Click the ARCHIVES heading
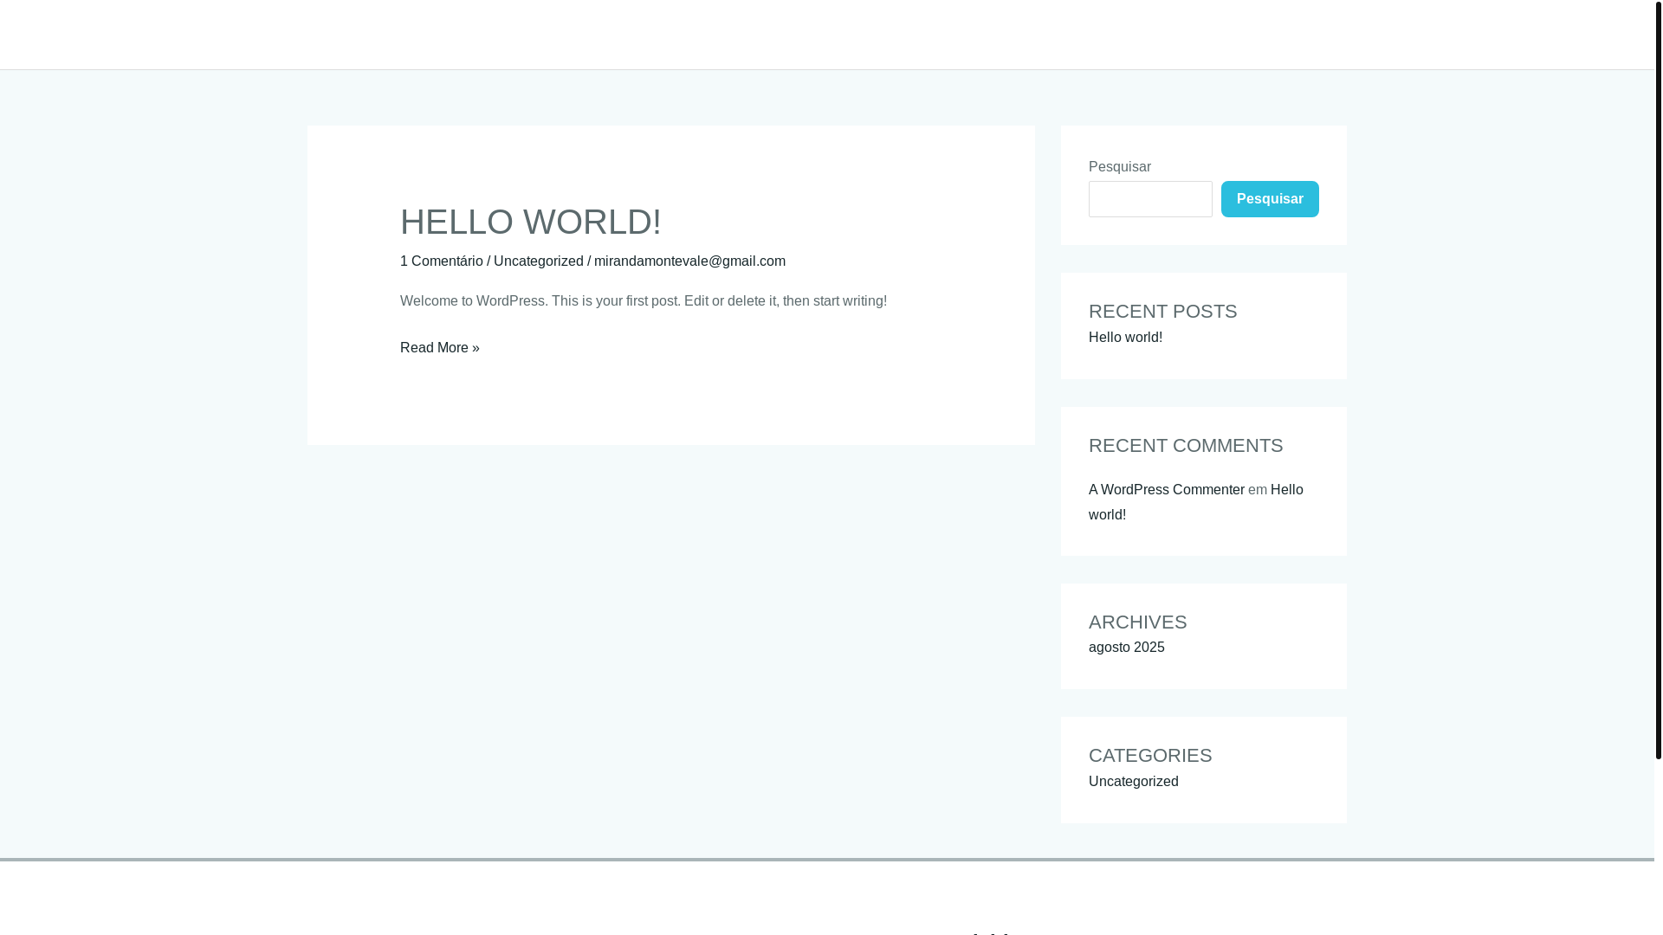This screenshot has width=1663, height=935. click(1137, 622)
